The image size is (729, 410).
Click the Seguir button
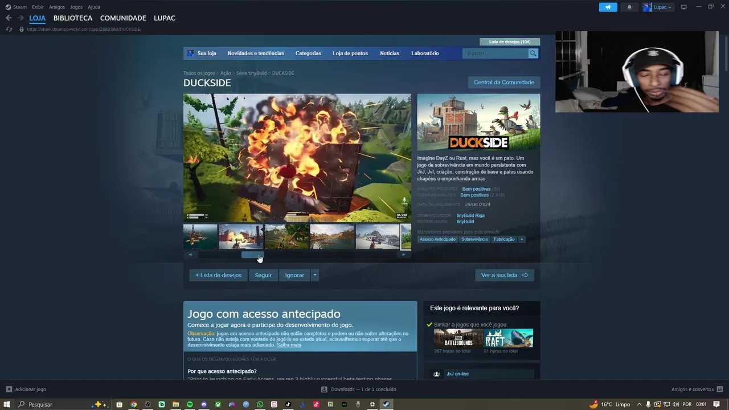[x=263, y=275]
